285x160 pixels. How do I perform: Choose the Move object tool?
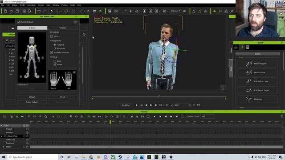(58, 11)
